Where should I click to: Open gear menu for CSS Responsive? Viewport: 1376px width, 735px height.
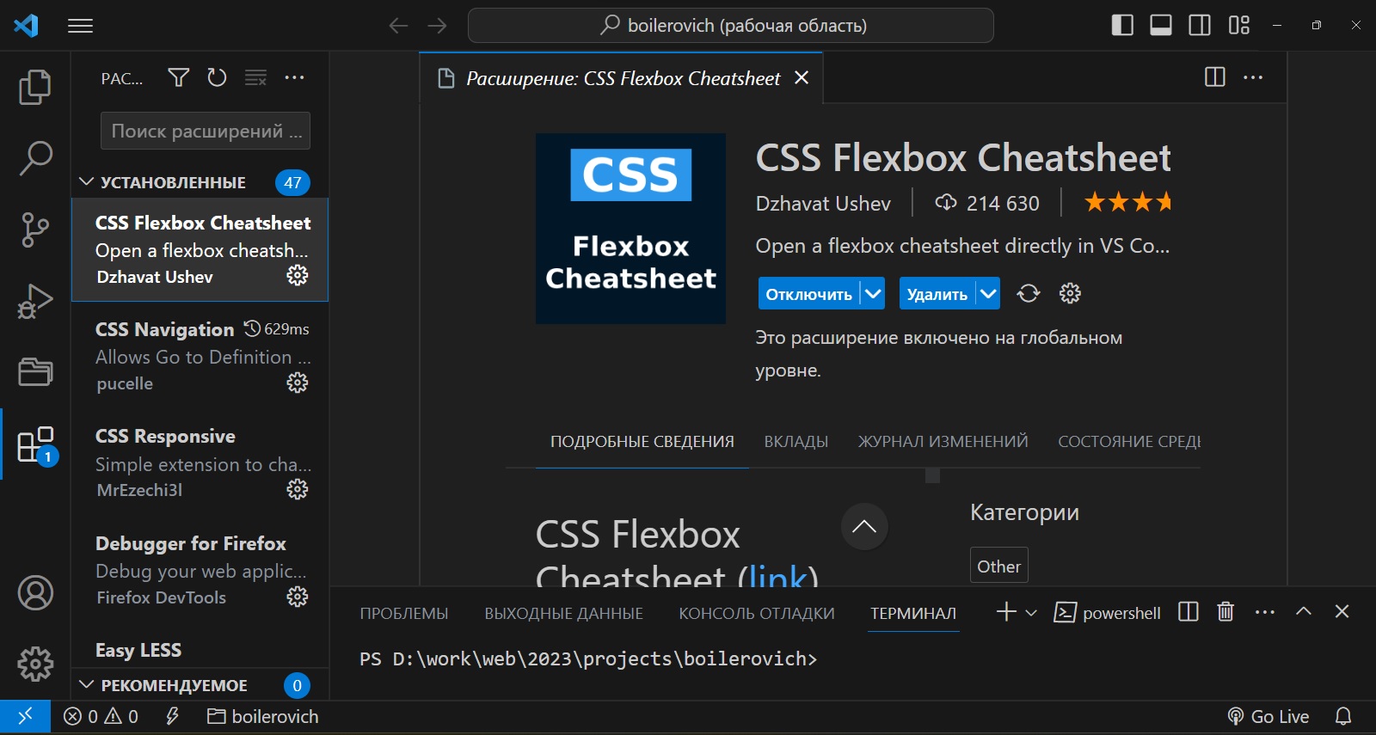pyautogui.click(x=298, y=489)
